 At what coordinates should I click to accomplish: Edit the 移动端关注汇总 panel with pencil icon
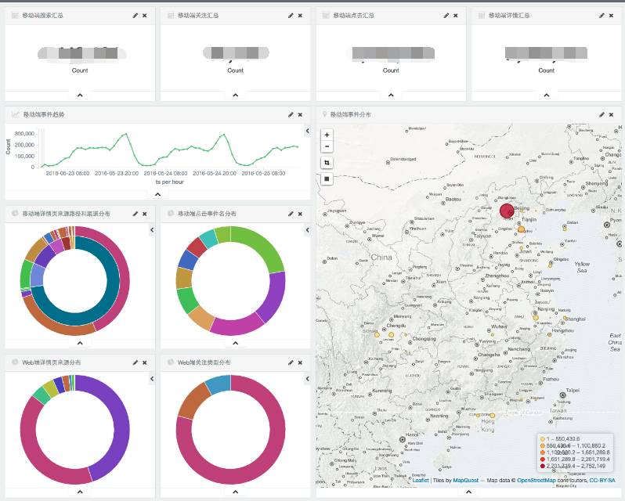291,16
